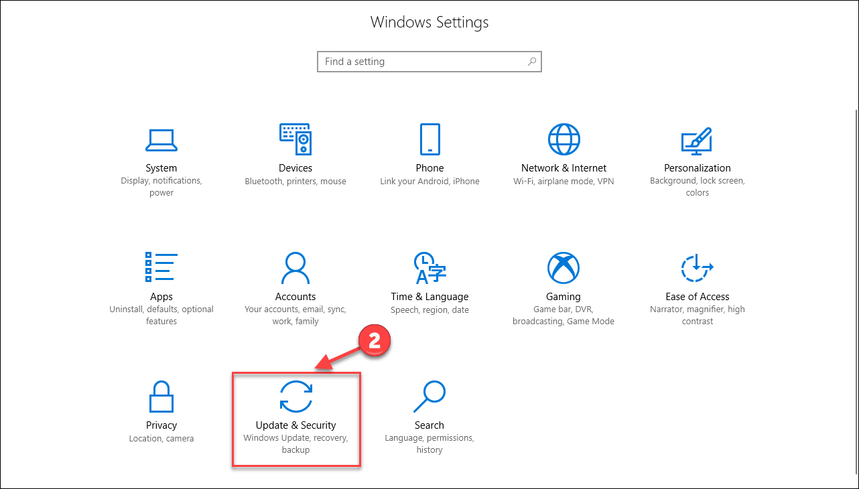Viewport: 859px width, 489px height.
Task: Click the 'Uninstall, defaults, optional features' text
Action: (x=161, y=316)
